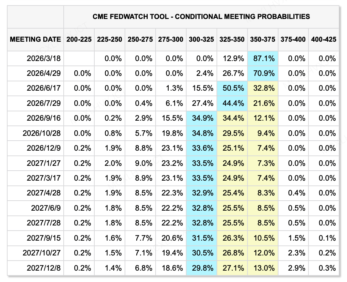Click the CME FedWatch Tool table title
The width and height of the screenshot is (347, 282).
201,17
